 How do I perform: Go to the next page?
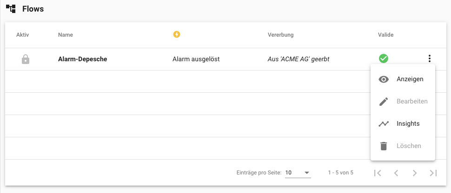click(x=415, y=173)
